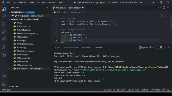Open the Source Control view
The image size is (172, 96).
coord(4,24)
